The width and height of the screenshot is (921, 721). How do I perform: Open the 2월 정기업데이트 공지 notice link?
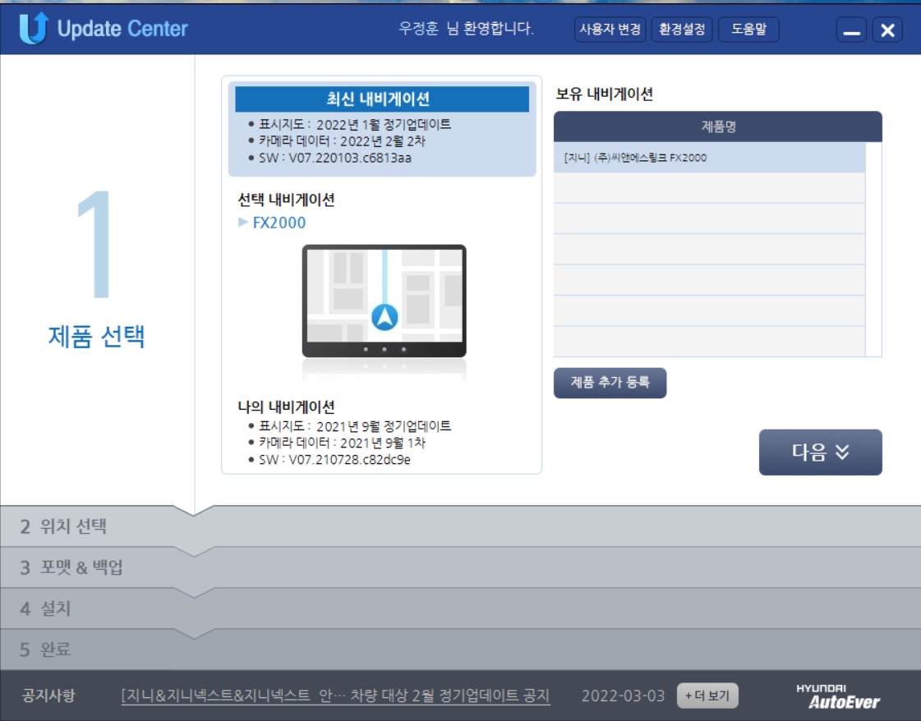pyautogui.click(x=335, y=696)
